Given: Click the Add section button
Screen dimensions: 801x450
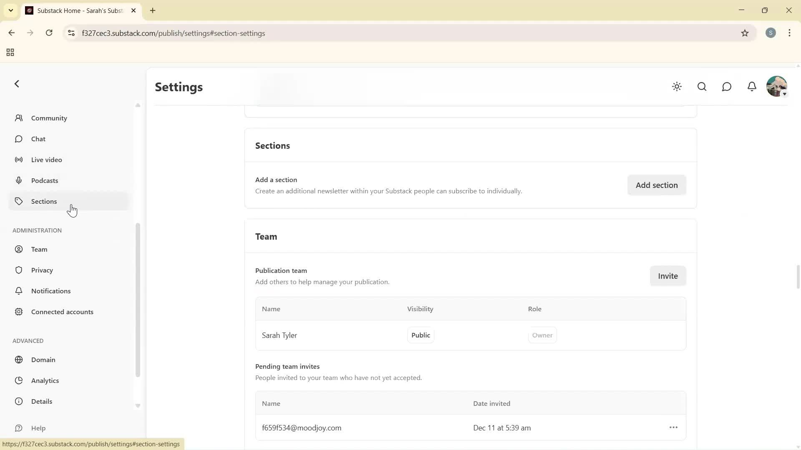Looking at the screenshot, I should pos(656,185).
